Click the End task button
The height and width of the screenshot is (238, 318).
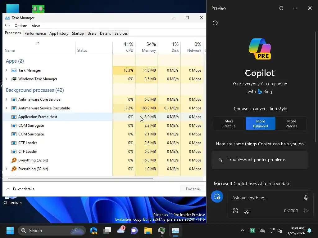(193, 189)
